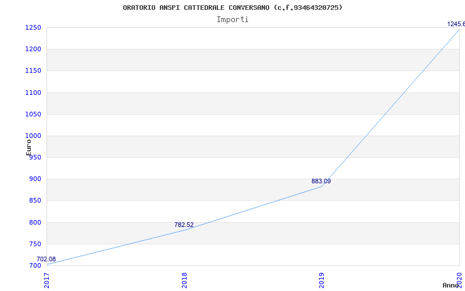Click the chart title 'ORATORIO ANSPI CATTEDRALE CONVERSANO'

tap(196, 8)
